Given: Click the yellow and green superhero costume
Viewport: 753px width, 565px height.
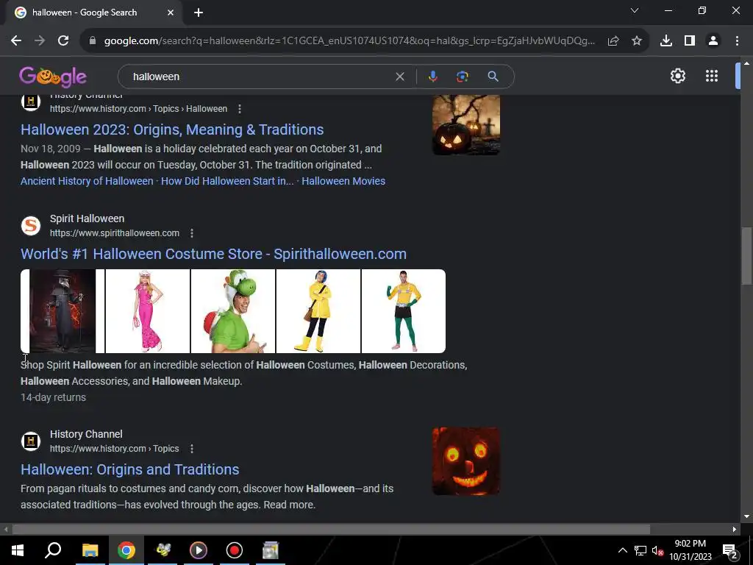Looking at the screenshot, I should point(404,311).
